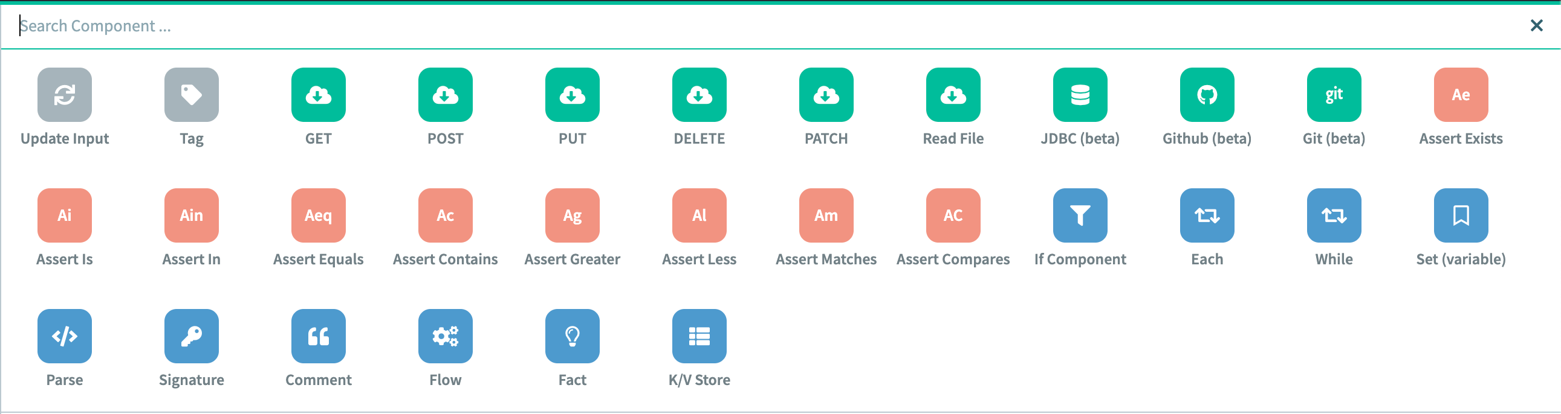Select the Flow gears component
This screenshot has width=1561, height=414.
(x=446, y=336)
